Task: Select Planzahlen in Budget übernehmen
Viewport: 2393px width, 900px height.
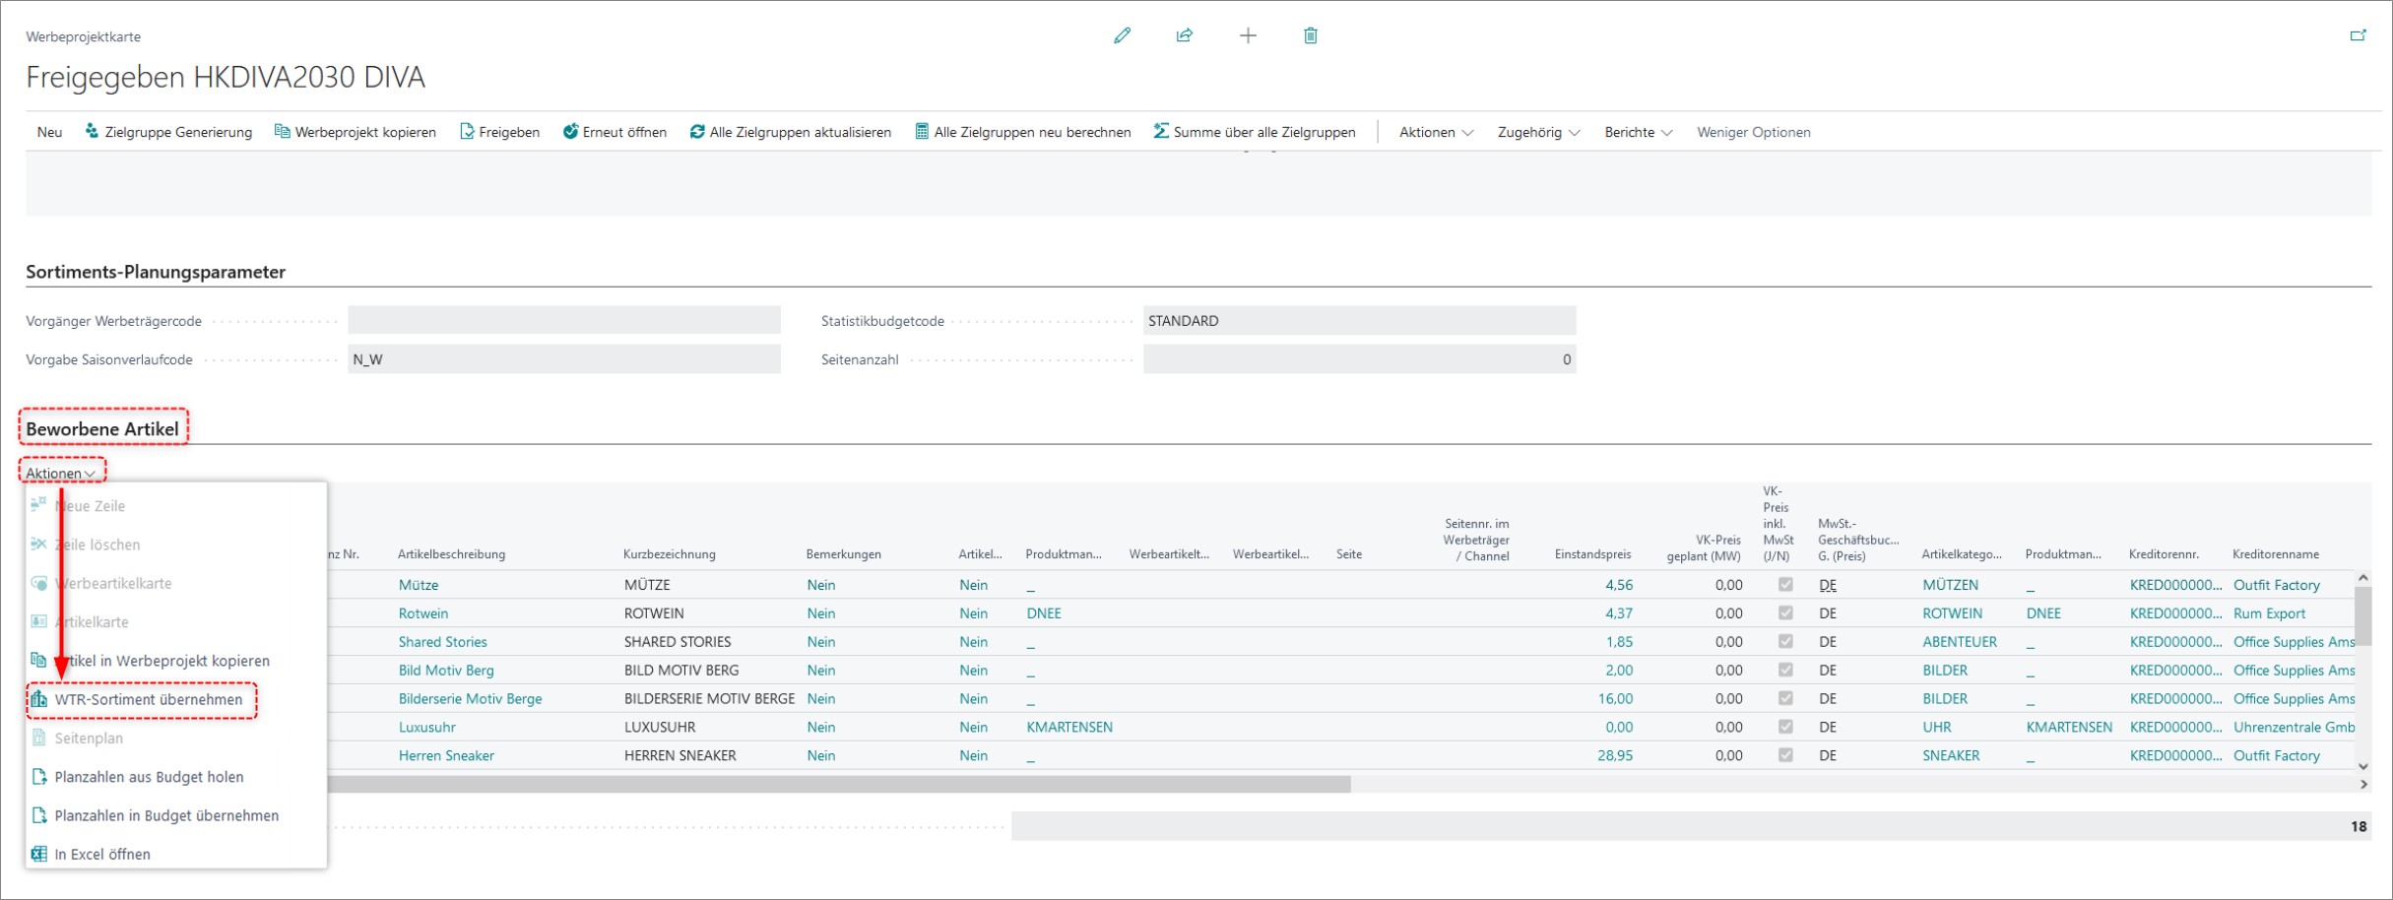Action: (x=176, y=815)
